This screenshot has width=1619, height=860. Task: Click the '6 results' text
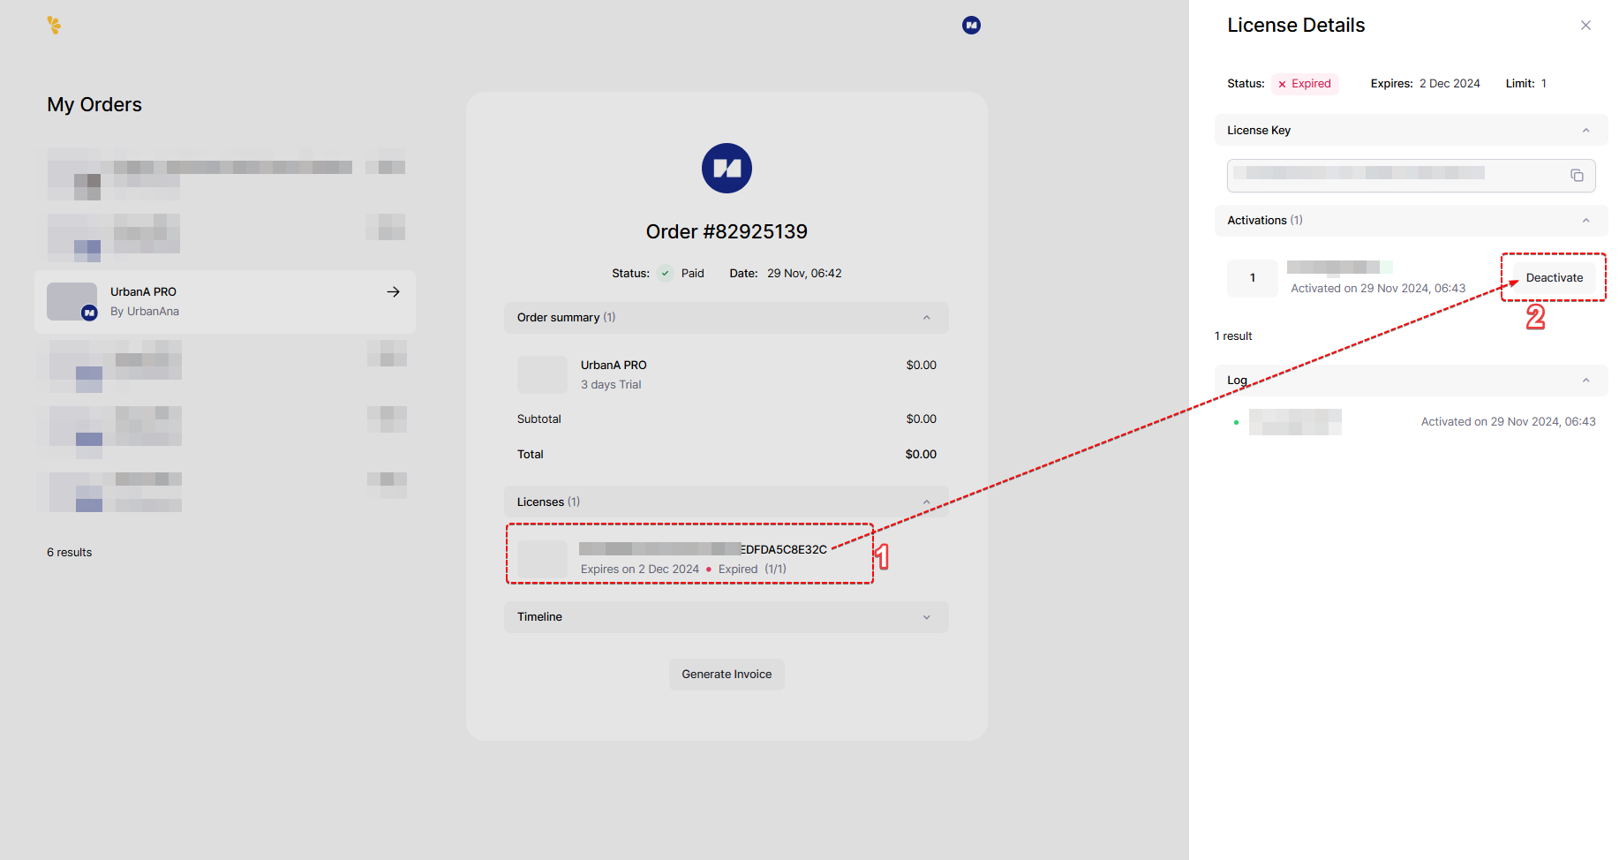[x=69, y=553]
